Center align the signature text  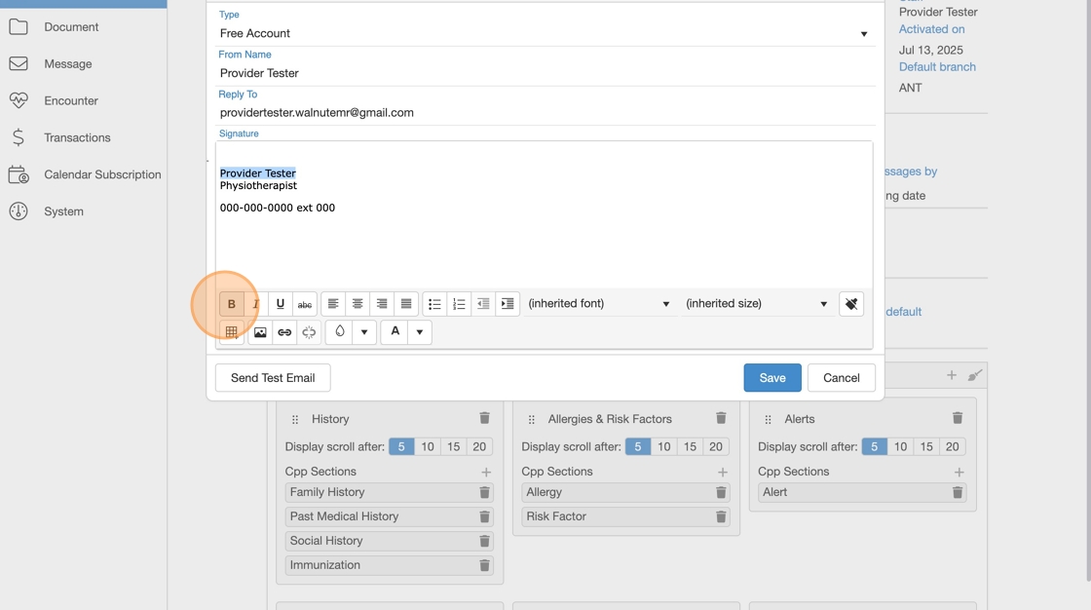point(357,304)
